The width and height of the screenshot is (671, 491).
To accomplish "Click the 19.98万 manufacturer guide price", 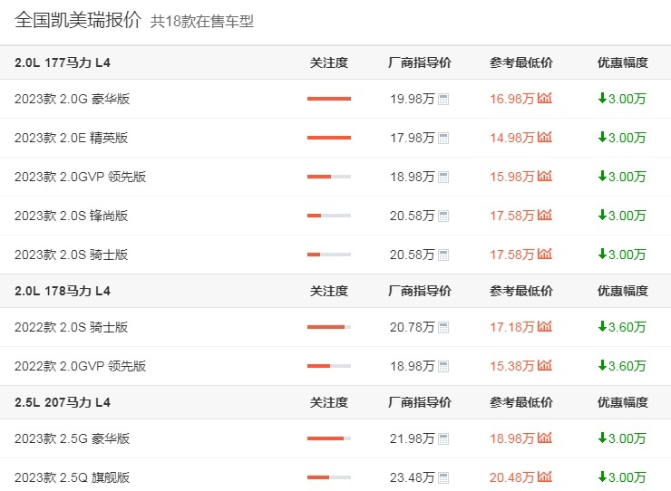I will [412, 99].
